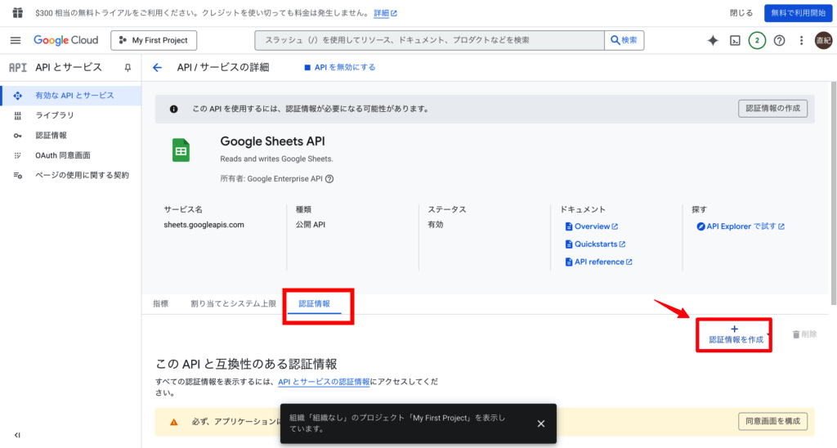Open the user account avatar
The image size is (837, 448).
tap(824, 40)
